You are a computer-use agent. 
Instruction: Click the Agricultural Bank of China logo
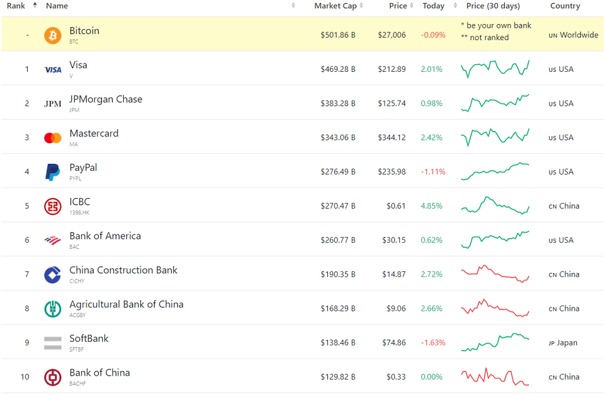click(53, 309)
